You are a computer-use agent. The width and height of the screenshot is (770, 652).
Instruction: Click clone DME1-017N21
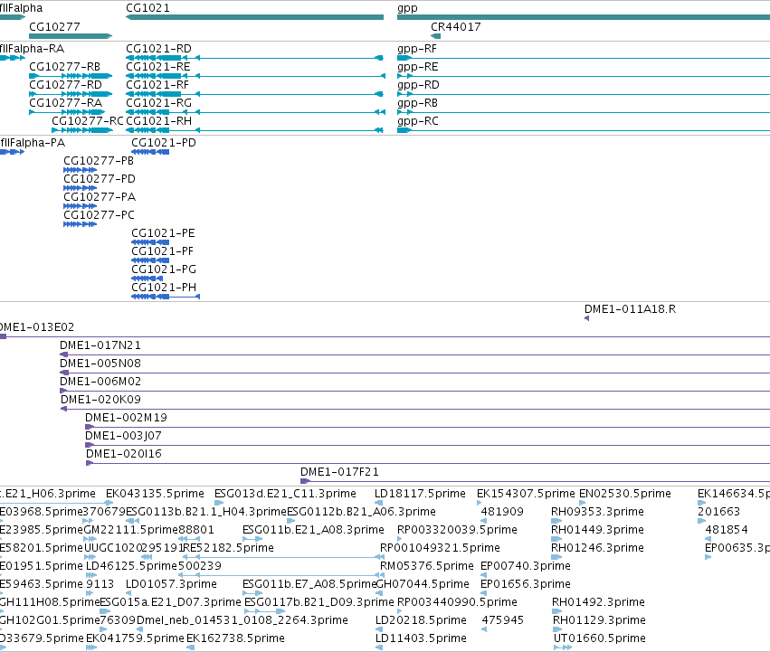tap(414, 354)
